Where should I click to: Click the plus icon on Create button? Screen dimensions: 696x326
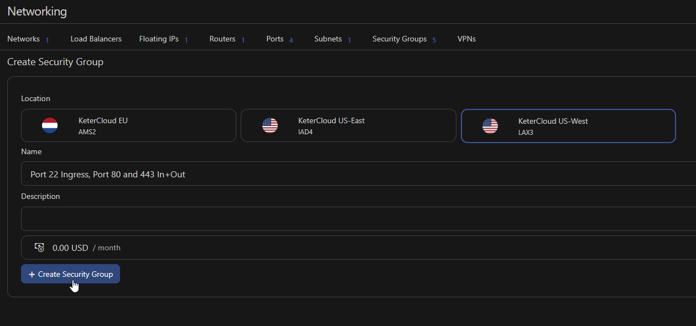pos(32,274)
